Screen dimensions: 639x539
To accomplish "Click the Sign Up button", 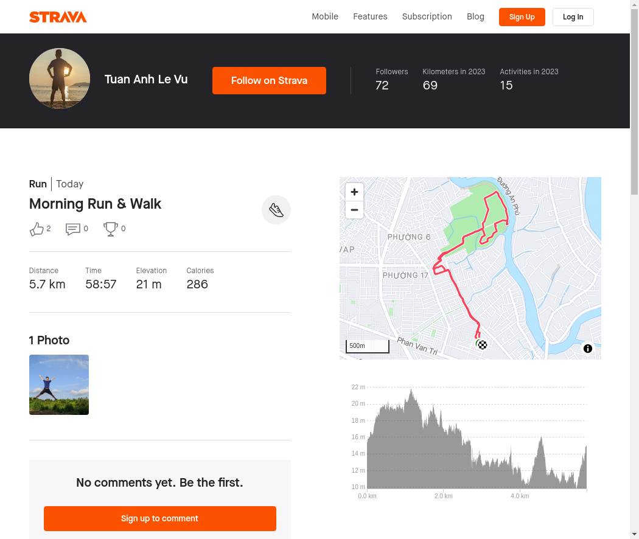I will click(522, 17).
